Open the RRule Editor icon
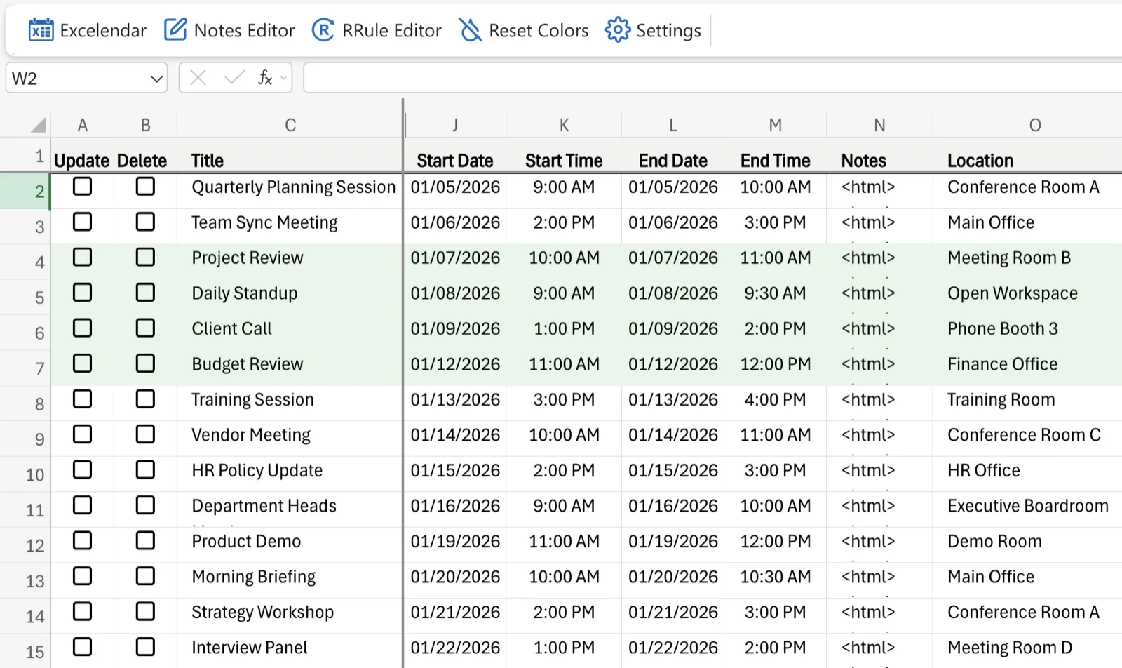Viewport: 1122px width, 668px height. [323, 30]
